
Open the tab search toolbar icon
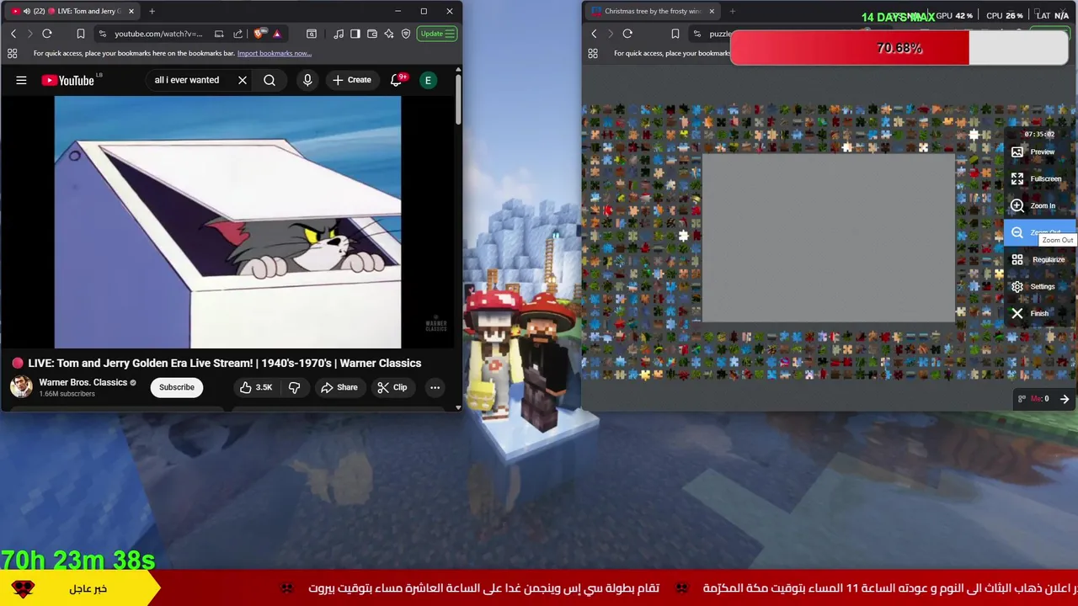(x=312, y=34)
